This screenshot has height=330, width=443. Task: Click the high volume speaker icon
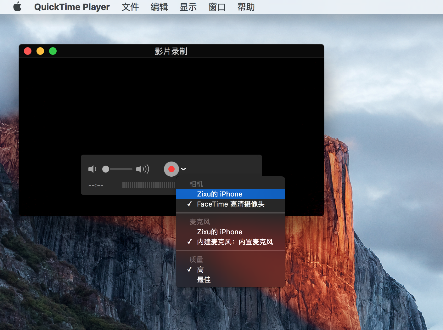click(x=143, y=169)
